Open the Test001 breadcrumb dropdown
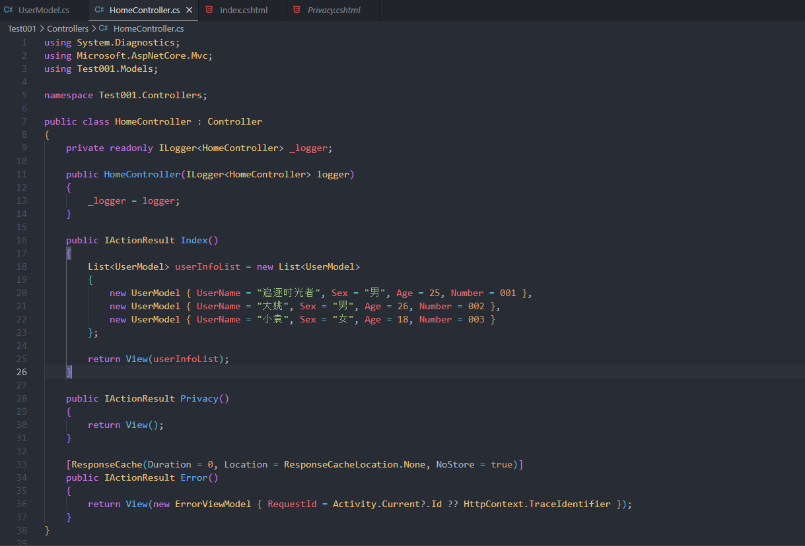Viewport: 805px width, 546px height. [x=22, y=28]
